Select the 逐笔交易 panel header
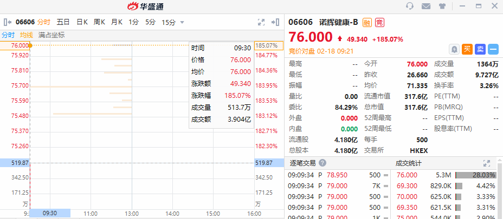 tap(302, 163)
